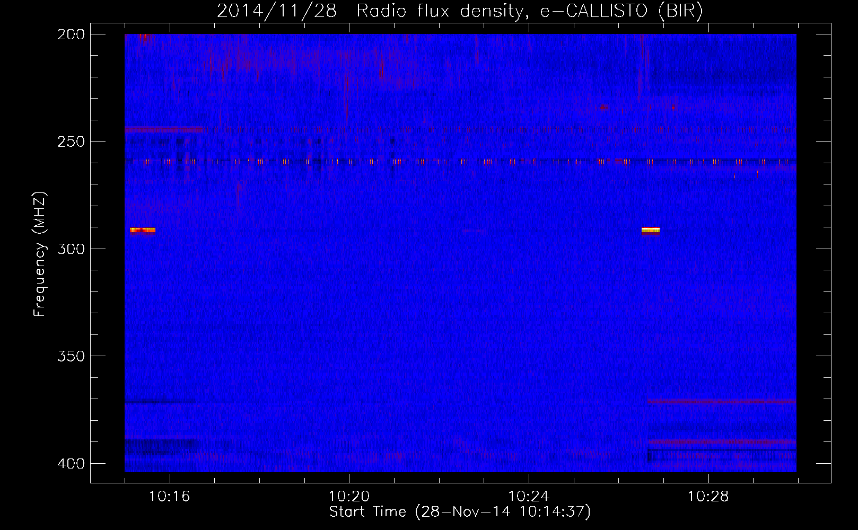Click the 350 frequency tick label
Image resolution: width=858 pixels, height=530 pixels.
[71, 356]
